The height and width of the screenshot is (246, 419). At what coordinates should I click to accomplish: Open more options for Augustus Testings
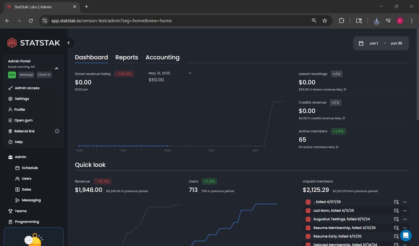click(x=405, y=219)
